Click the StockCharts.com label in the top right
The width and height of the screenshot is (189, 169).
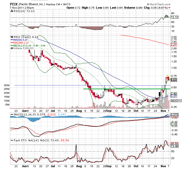(159, 4)
